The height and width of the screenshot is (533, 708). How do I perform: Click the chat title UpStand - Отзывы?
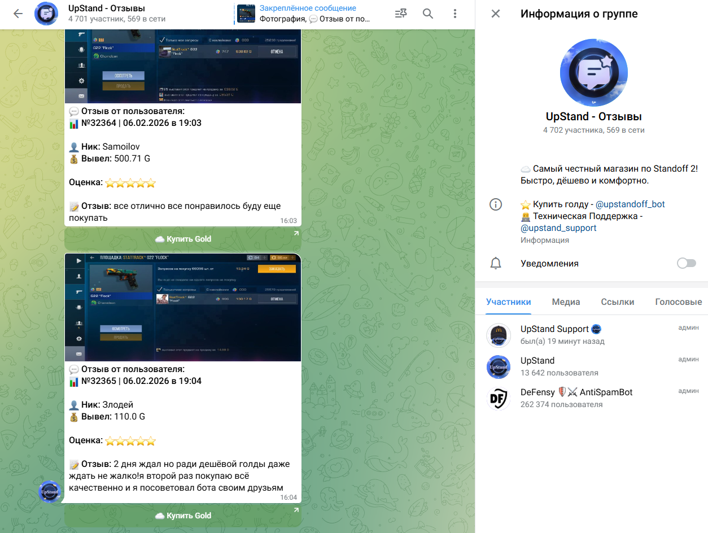[107, 8]
